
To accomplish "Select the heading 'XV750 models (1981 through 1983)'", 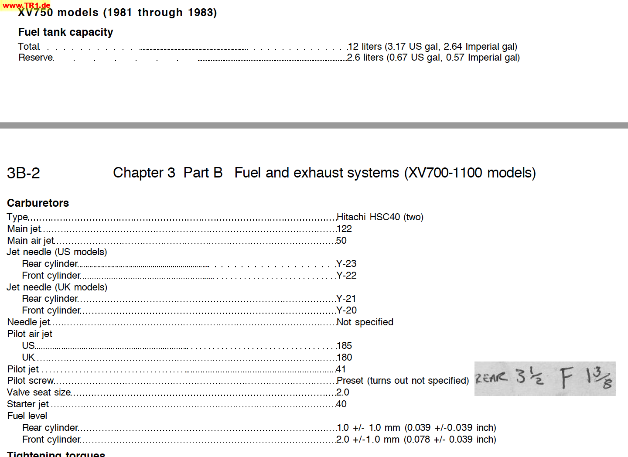I will coord(117,13).
